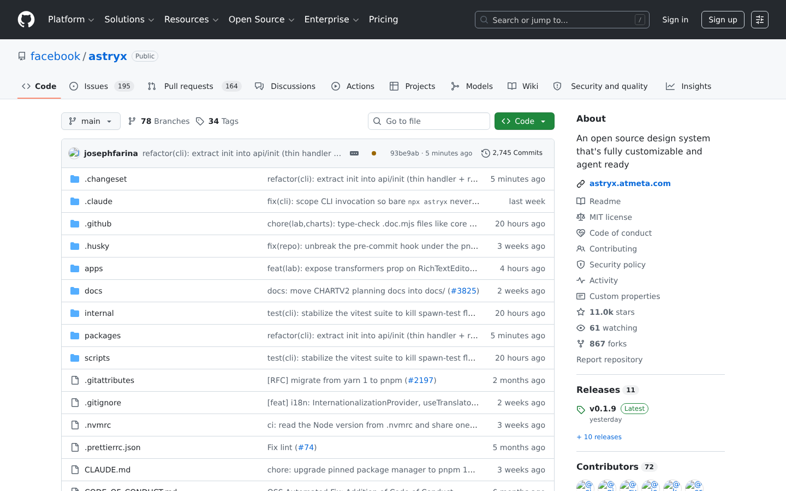This screenshot has height=491, width=786.
Task: Open the green Code dropdown button
Action: pyautogui.click(x=525, y=121)
